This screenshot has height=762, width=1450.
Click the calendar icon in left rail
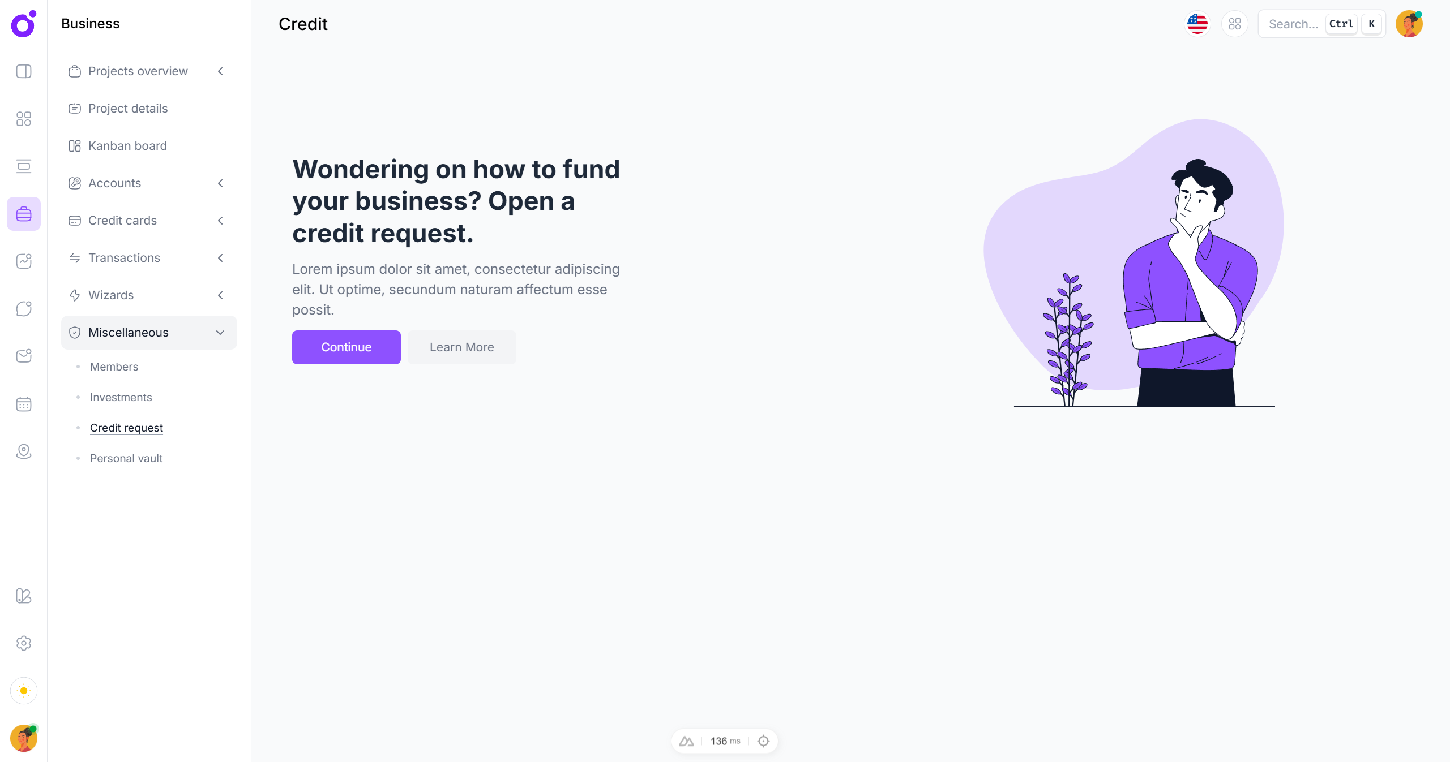tap(24, 404)
